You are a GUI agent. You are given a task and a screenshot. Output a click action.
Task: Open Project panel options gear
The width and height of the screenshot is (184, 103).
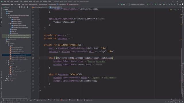tap(28, 7)
